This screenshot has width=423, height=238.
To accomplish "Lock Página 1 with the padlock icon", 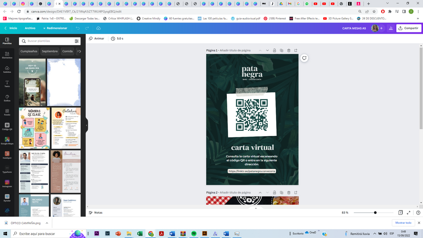I will point(274,50).
